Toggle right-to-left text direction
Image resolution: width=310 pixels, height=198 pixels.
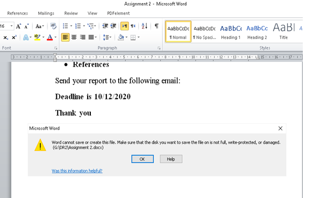coord(133,26)
